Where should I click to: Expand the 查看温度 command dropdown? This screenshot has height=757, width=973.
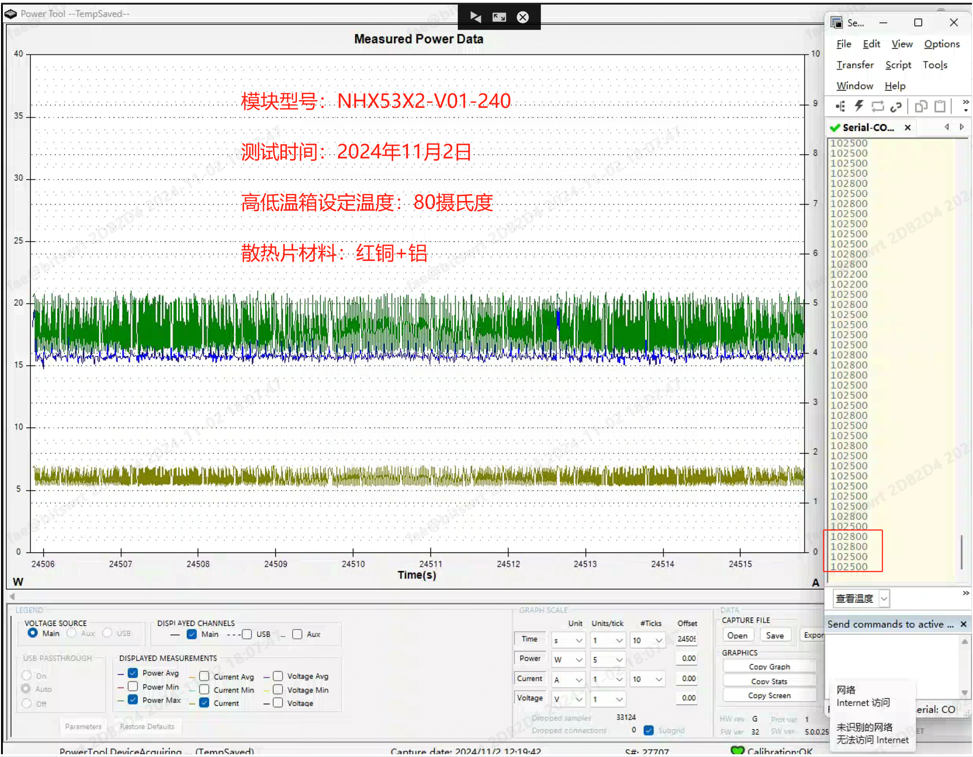pos(884,598)
